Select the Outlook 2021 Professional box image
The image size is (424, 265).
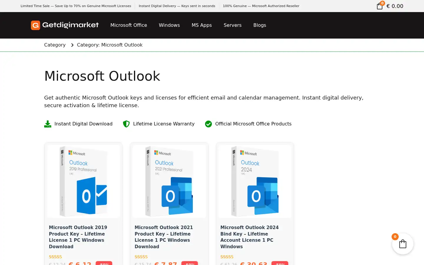pyautogui.click(x=169, y=181)
